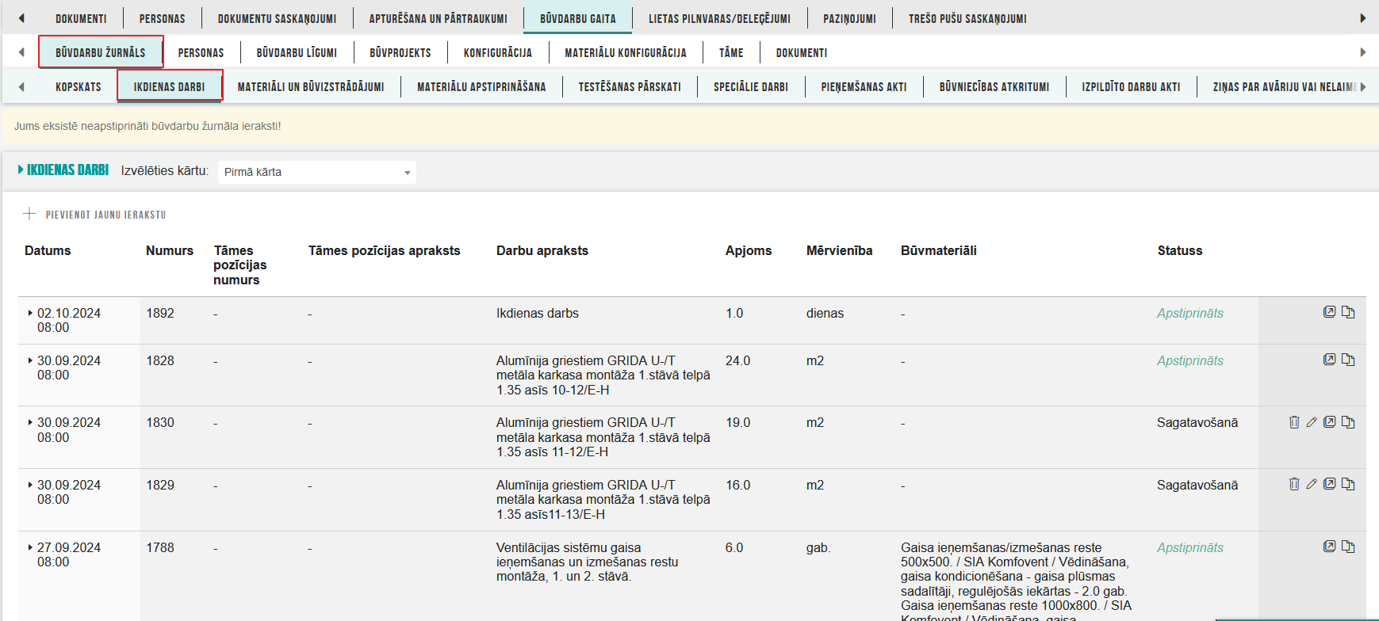
Task: Open the Pieņemšanas akti tab
Action: [864, 86]
